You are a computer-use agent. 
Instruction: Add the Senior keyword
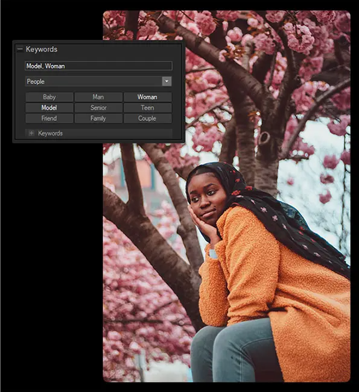click(x=98, y=108)
